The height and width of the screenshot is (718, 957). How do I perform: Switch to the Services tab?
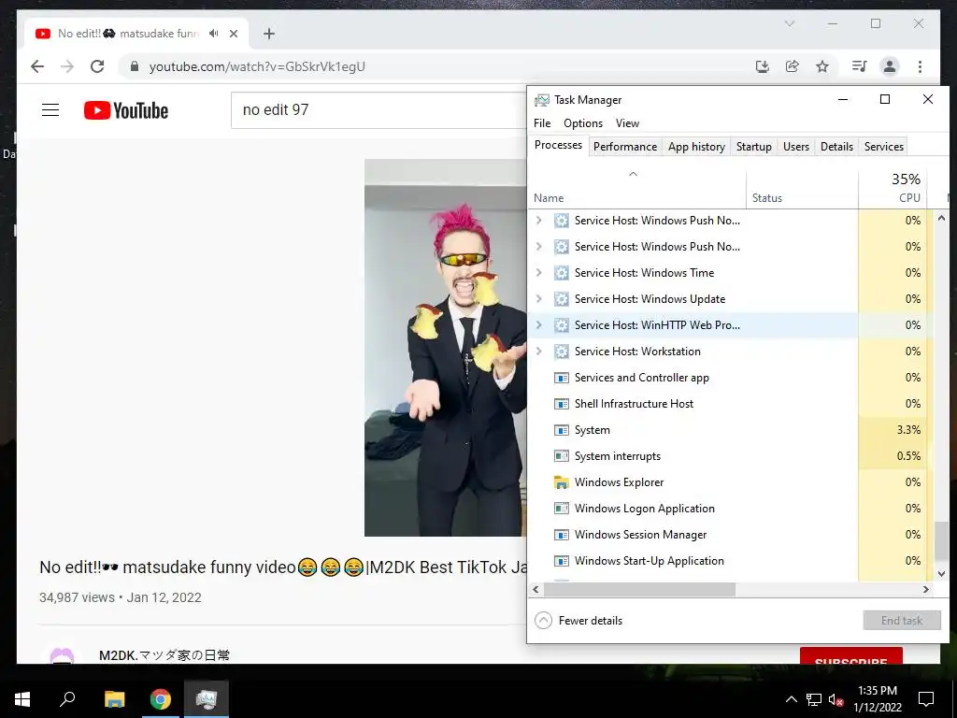tap(883, 147)
